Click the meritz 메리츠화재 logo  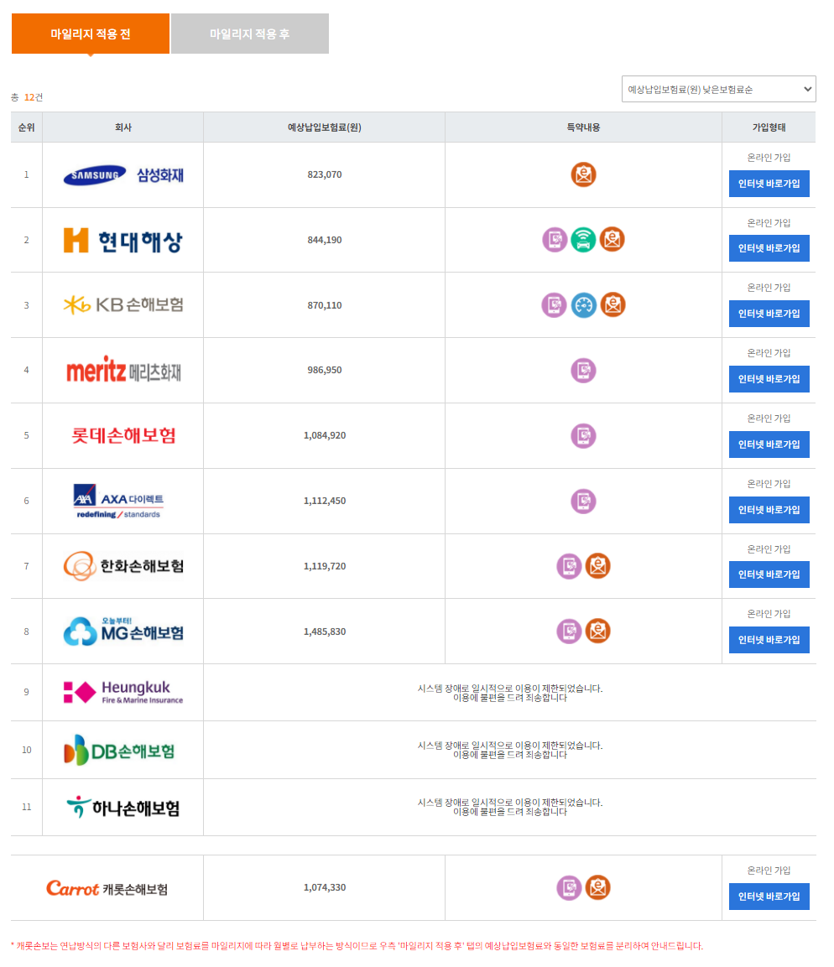click(123, 370)
